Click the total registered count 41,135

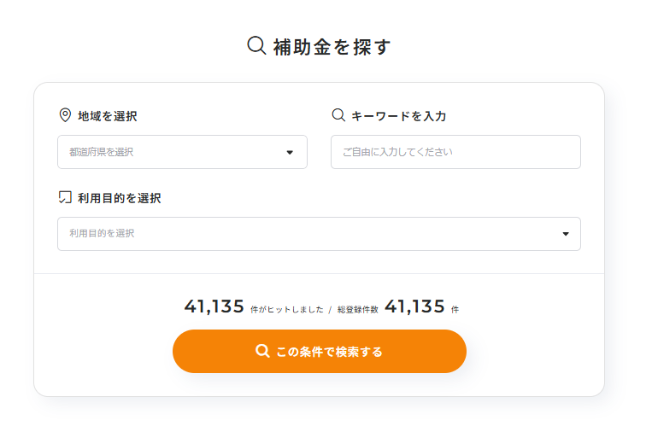414,306
